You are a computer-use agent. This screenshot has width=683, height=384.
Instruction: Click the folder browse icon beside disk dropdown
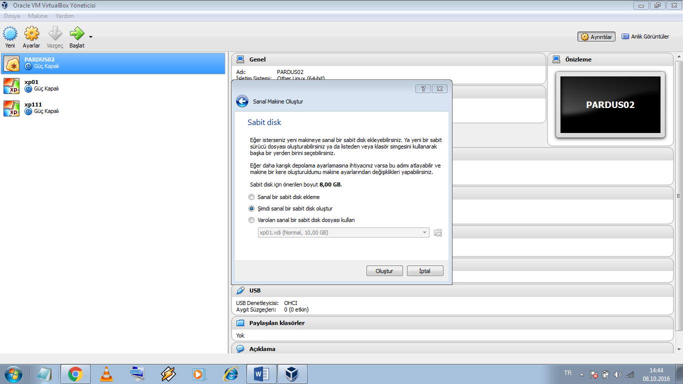[438, 233]
